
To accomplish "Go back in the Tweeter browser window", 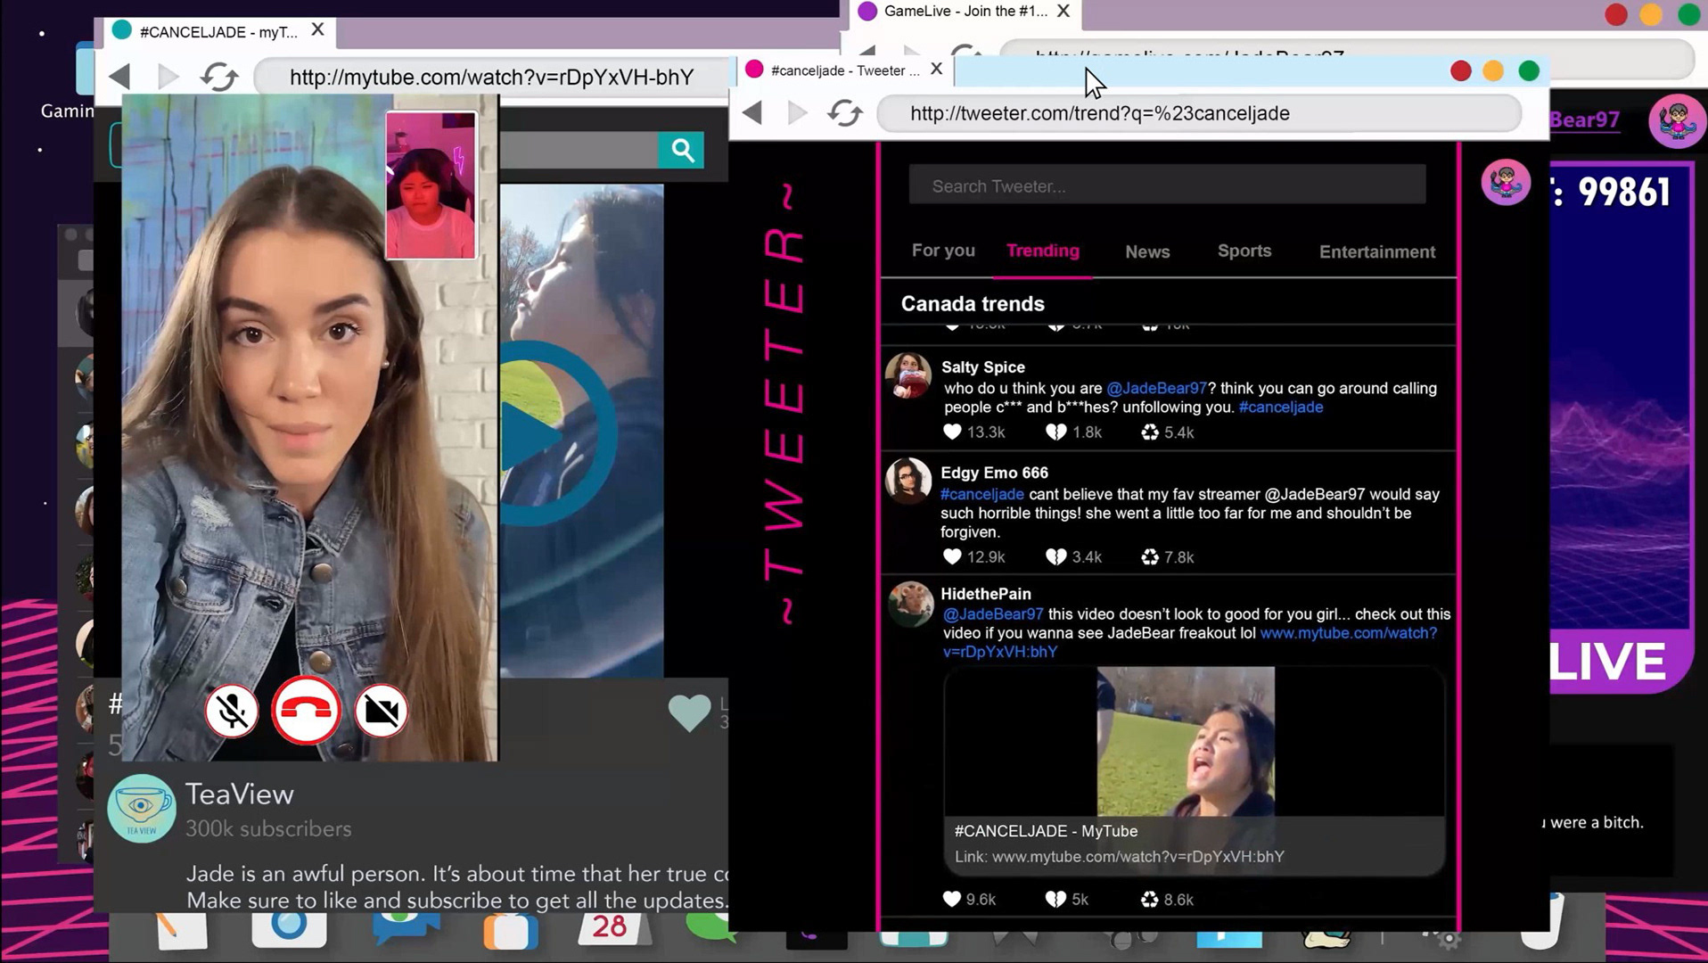I will tap(752, 113).
